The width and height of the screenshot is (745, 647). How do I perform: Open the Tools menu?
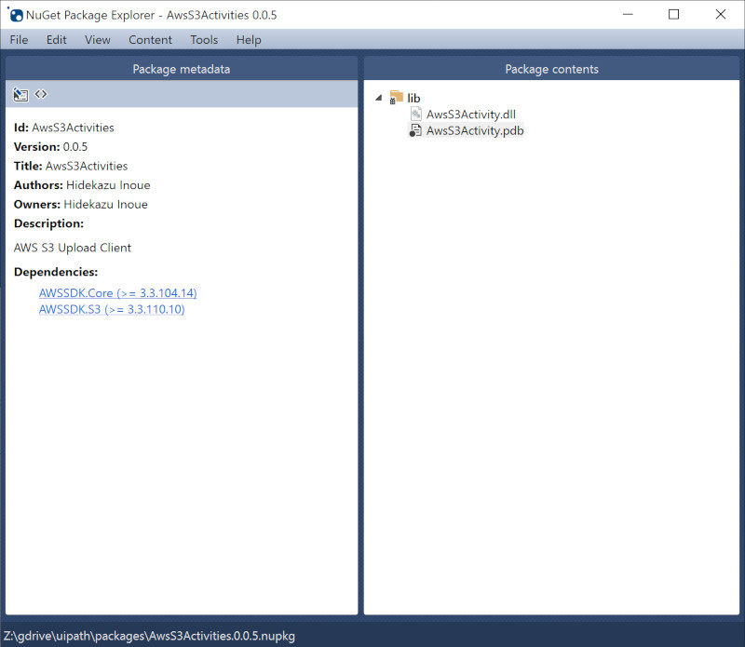pyautogui.click(x=204, y=40)
